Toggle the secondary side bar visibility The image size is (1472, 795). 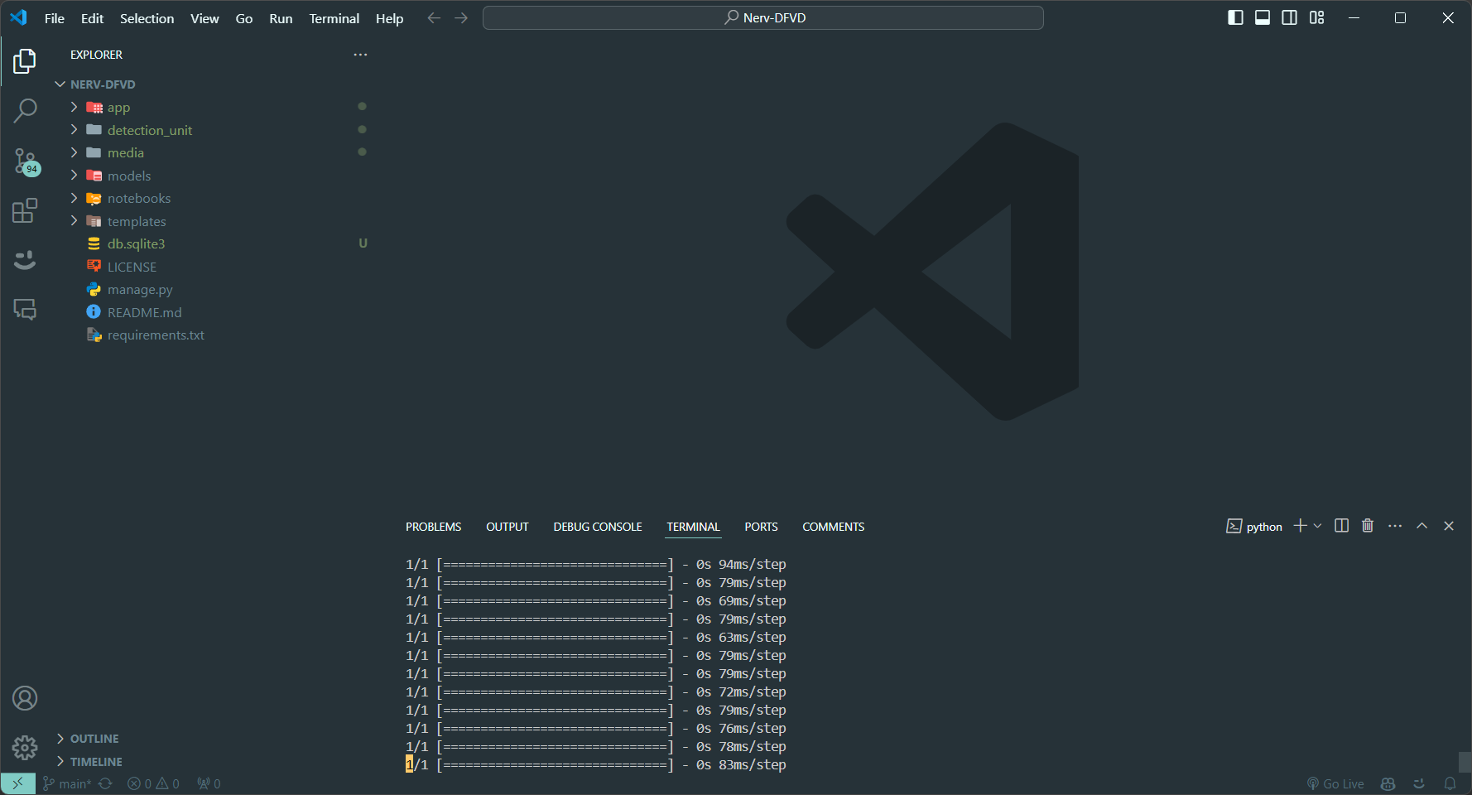tap(1290, 17)
